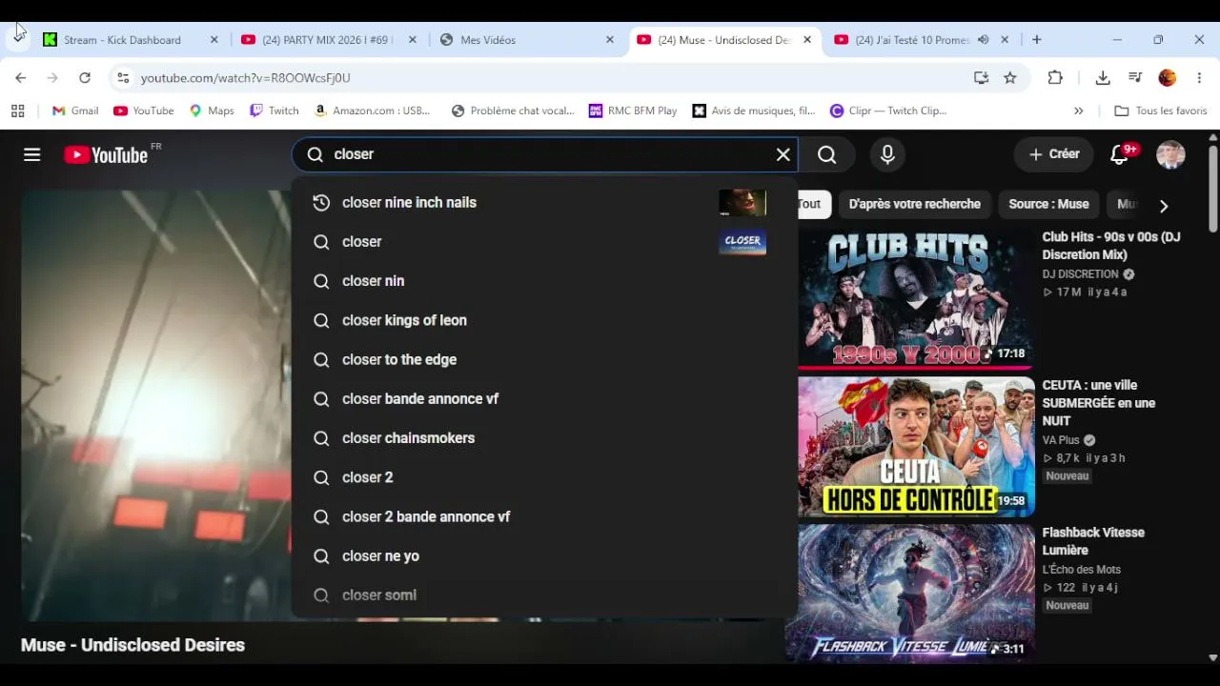Switch to the PARTY MIX 2026 tab

pyautogui.click(x=329, y=40)
